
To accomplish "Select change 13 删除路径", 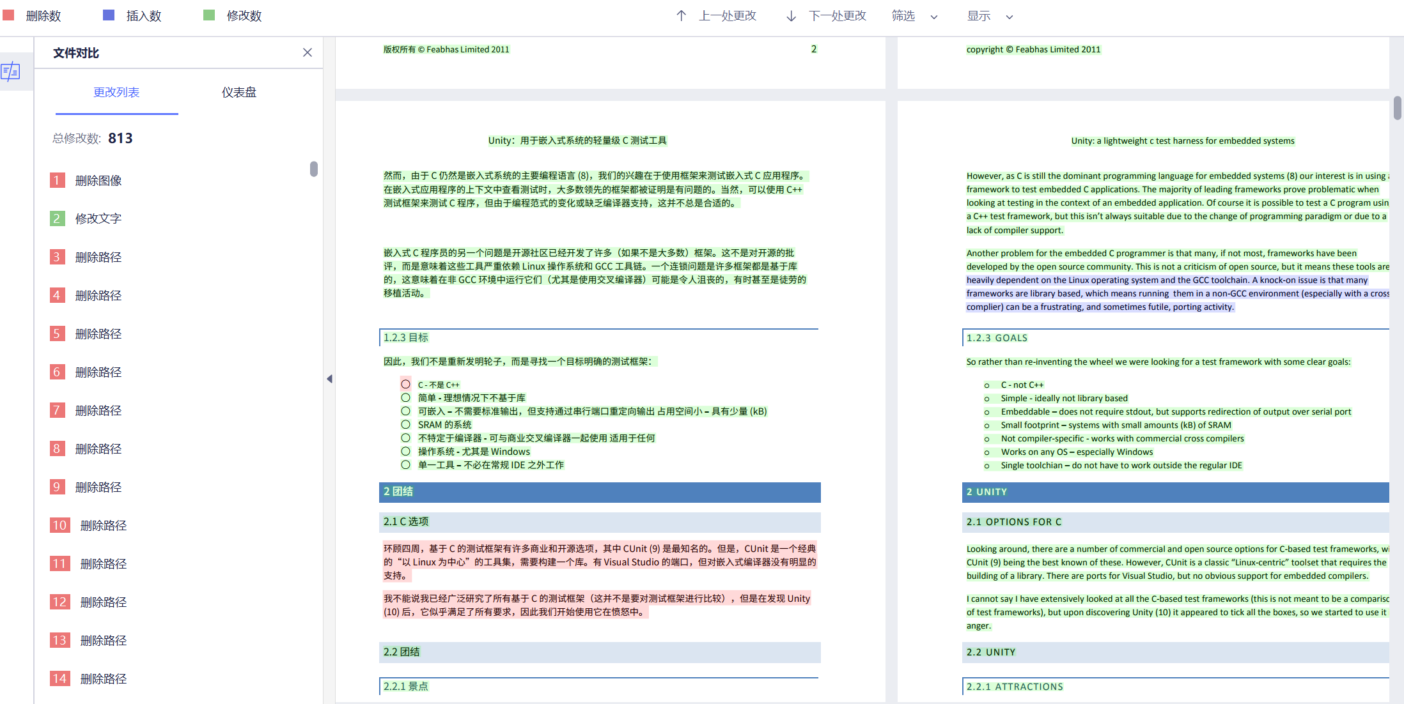I will click(x=89, y=640).
